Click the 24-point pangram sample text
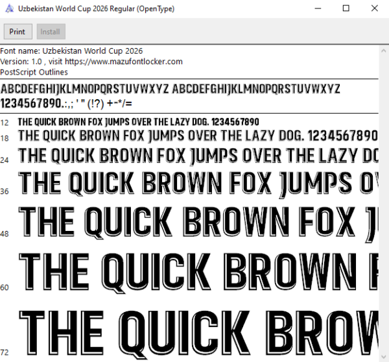Viewport: 389px width, 362px height. click(198, 156)
